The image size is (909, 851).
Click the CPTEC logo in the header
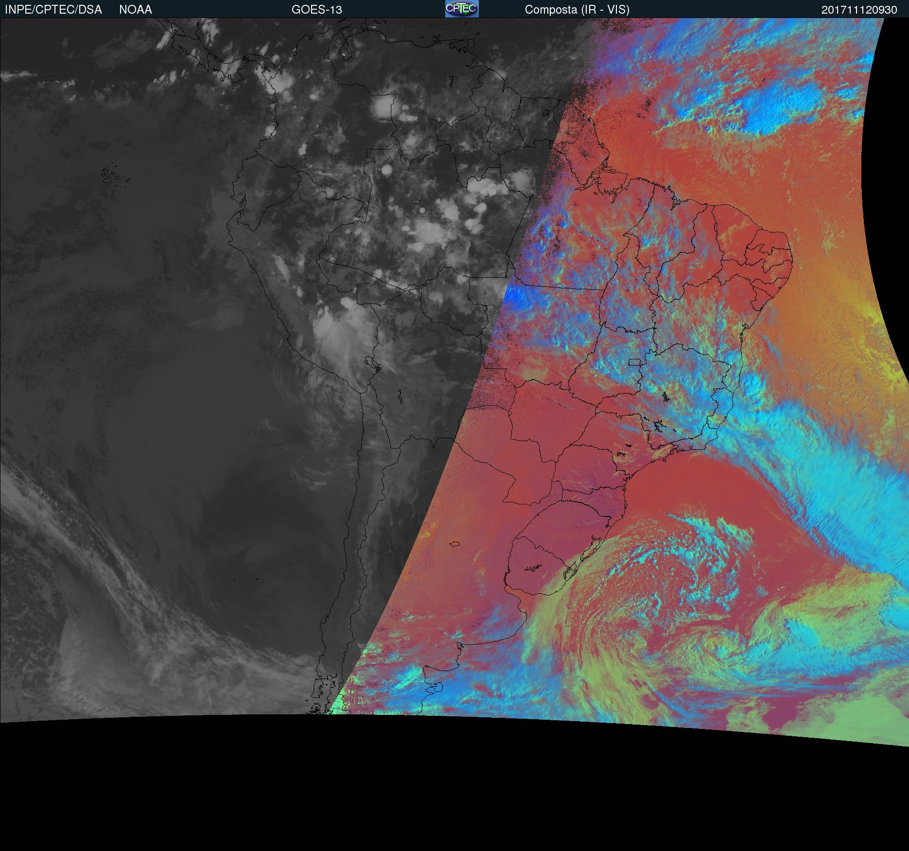(x=462, y=9)
